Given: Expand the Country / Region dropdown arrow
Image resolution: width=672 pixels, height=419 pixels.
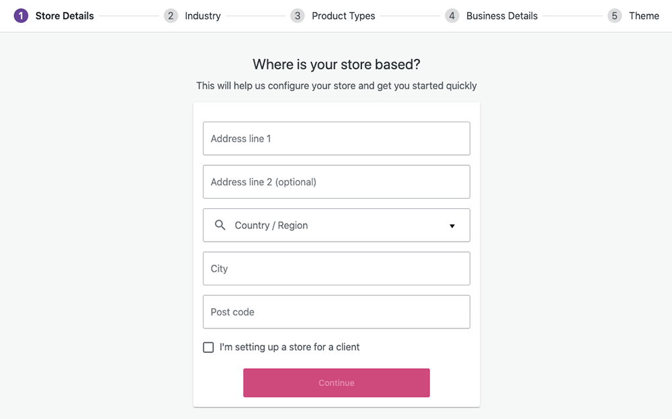Looking at the screenshot, I should pyautogui.click(x=452, y=226).
